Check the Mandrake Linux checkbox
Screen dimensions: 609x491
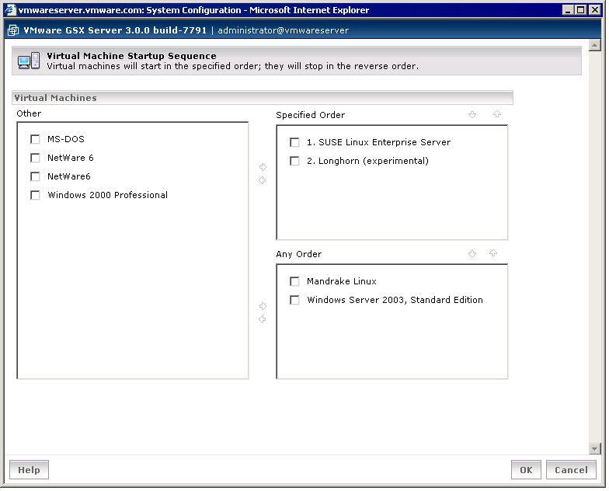[294, 282]
